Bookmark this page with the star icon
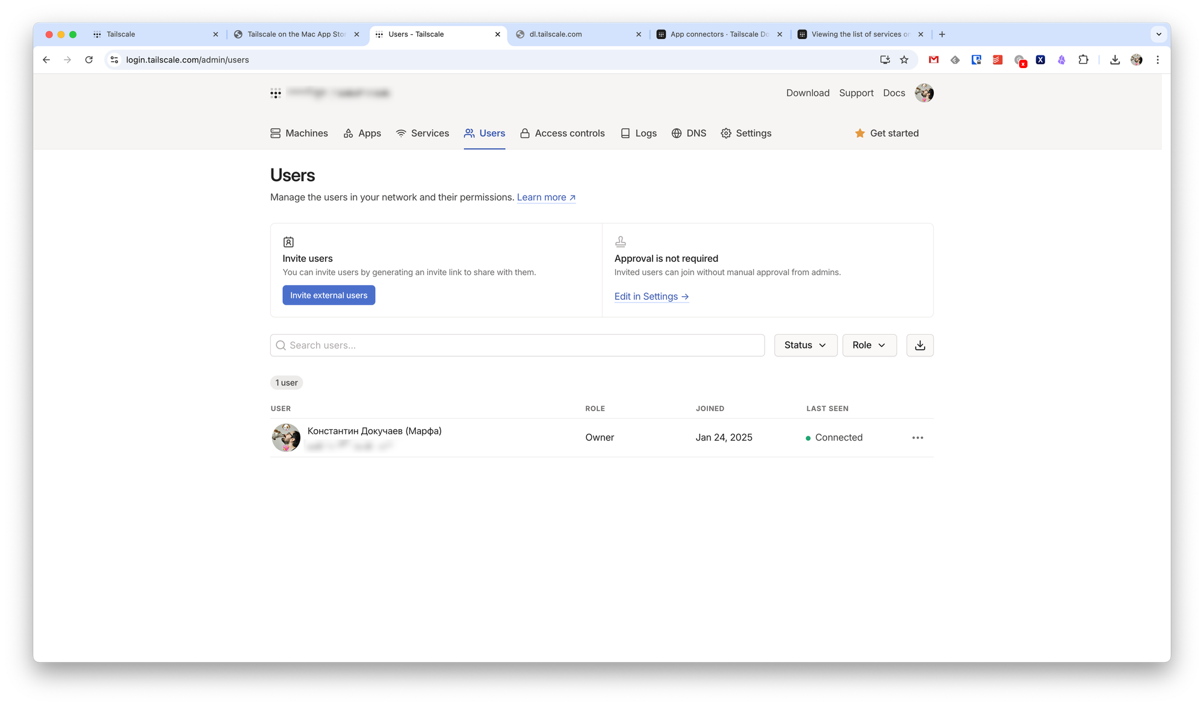 pos(904,60)
